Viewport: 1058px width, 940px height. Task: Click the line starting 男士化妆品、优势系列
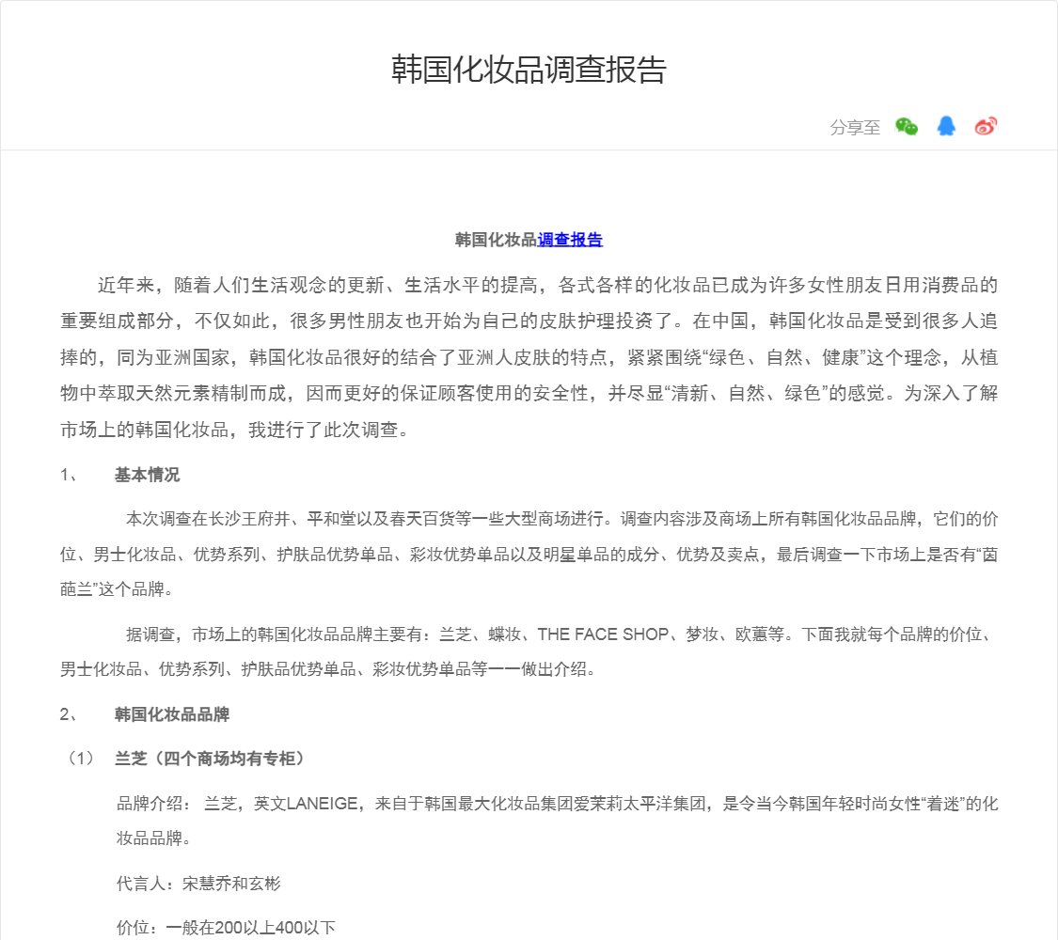click(x=328, y=669)
